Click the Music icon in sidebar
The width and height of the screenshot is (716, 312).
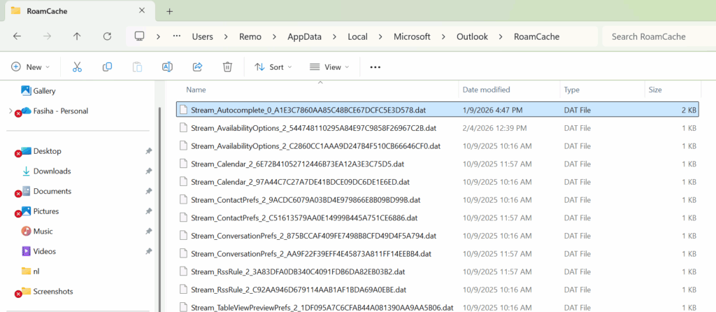26,231
